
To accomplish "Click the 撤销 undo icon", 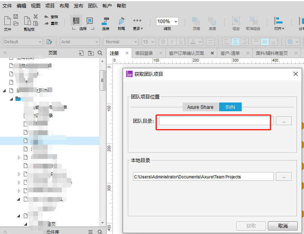I will point(47,17).
